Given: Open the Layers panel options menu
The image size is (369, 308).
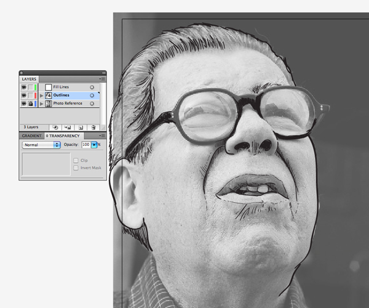Looking at the screenshot, I should pyautogui.click(x=103, y=79).
